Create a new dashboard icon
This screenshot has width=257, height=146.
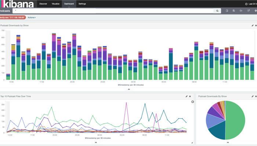(227, 11)
